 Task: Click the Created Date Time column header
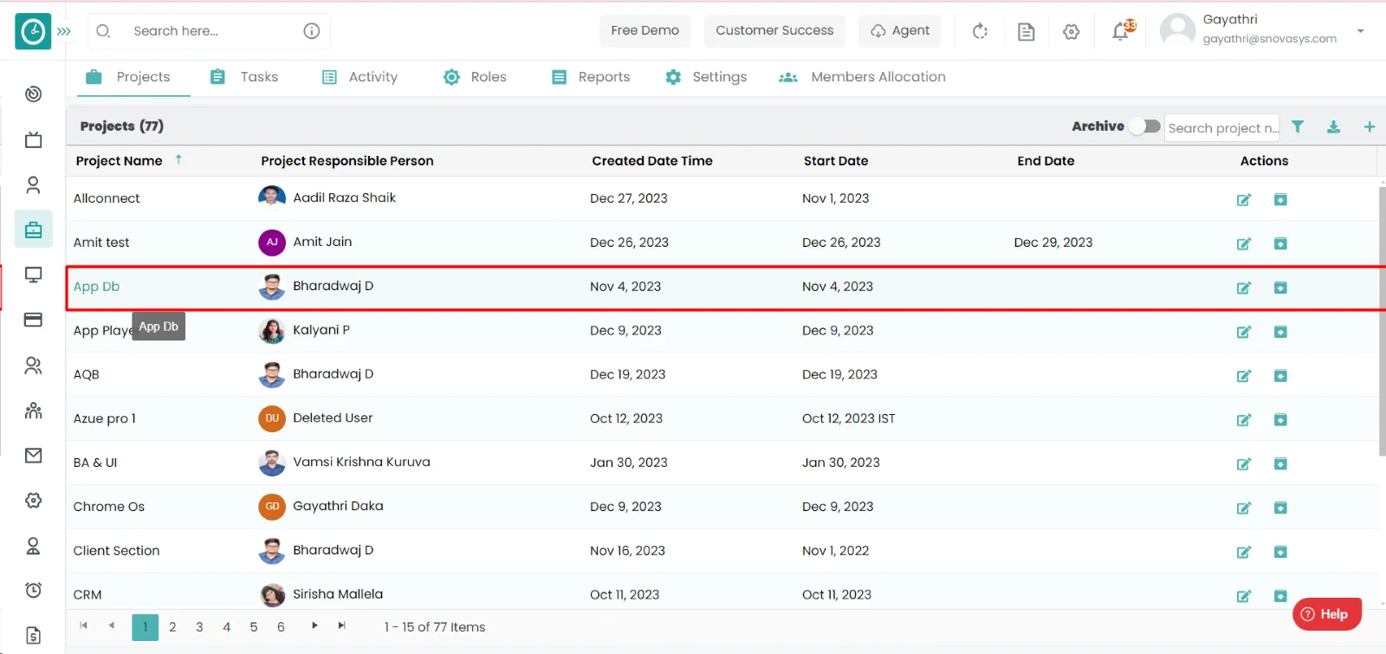tap(652, 161)
